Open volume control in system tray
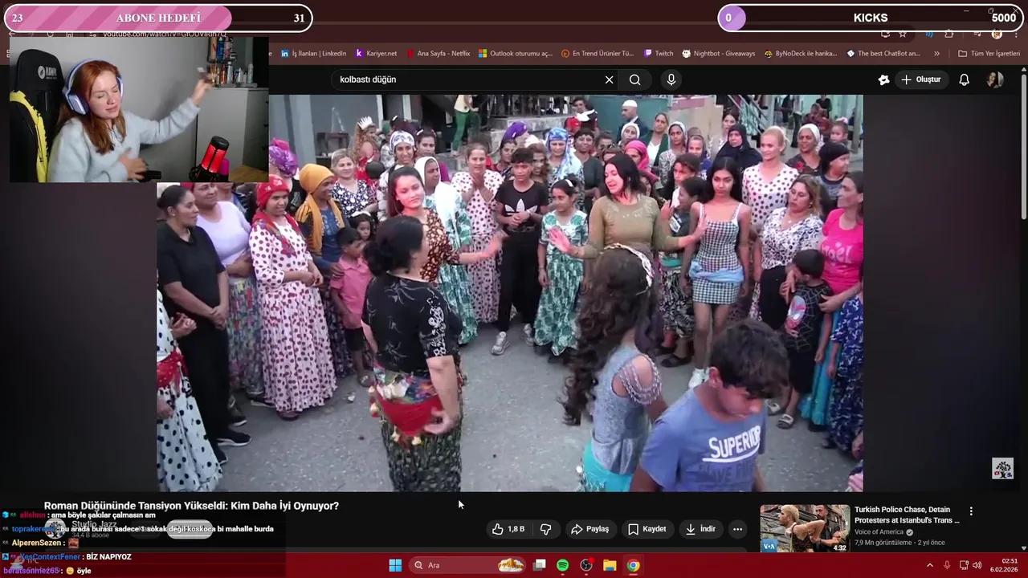 click(977, 565)
